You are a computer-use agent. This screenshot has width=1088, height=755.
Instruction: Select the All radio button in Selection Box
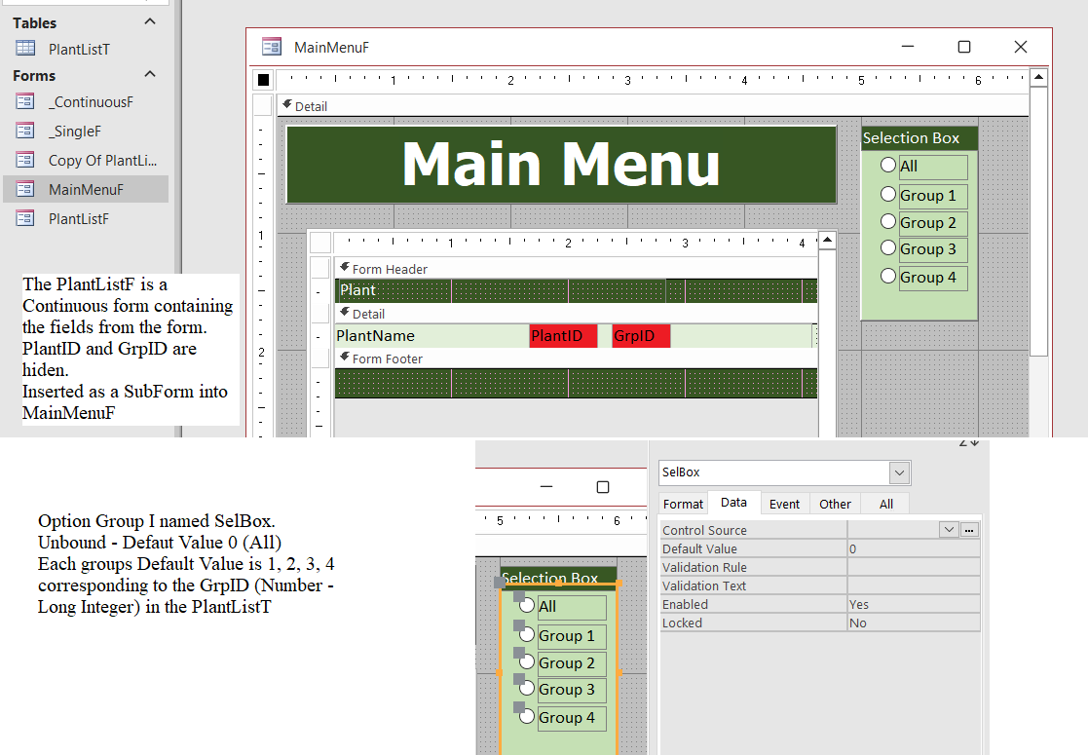[x=887, y=166]
